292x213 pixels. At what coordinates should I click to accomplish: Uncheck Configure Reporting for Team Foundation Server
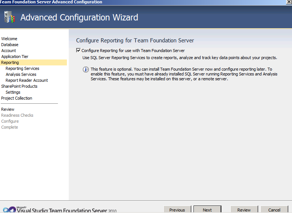pyautogui.click(x=78, y=50)
